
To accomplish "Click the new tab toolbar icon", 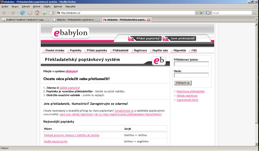I will pos(52,13).
